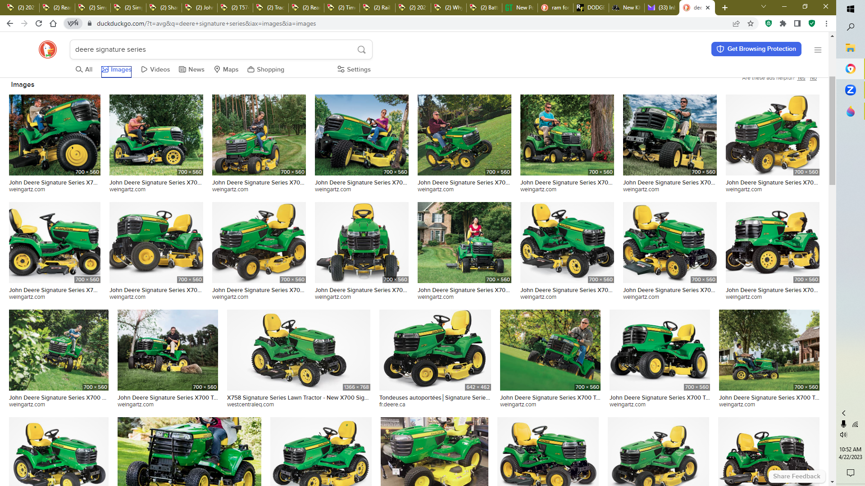Open the browser home page
The height and width of the screenshot is (486, 865).
(x=53, y=23)
